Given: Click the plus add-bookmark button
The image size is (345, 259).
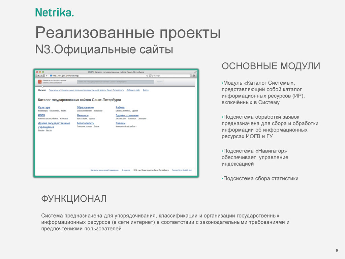Looking at the screenshot, I should point(46,76).
